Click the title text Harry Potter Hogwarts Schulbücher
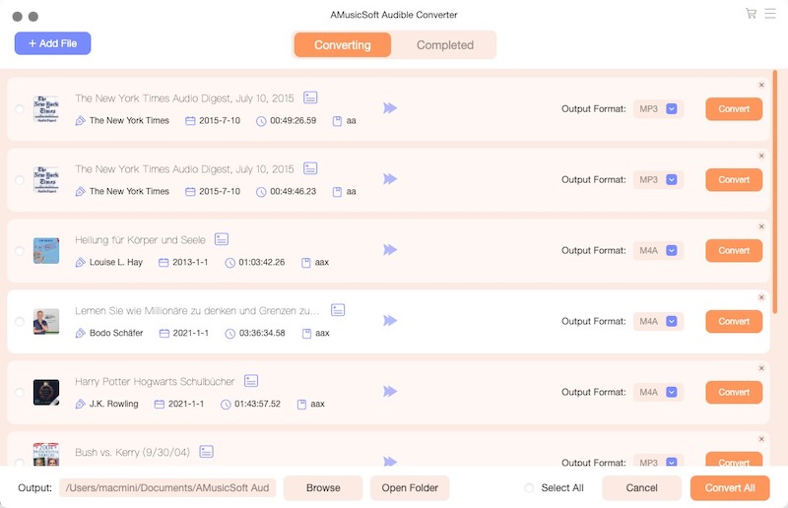Viewport: 788px width, 508px height. 155,382
